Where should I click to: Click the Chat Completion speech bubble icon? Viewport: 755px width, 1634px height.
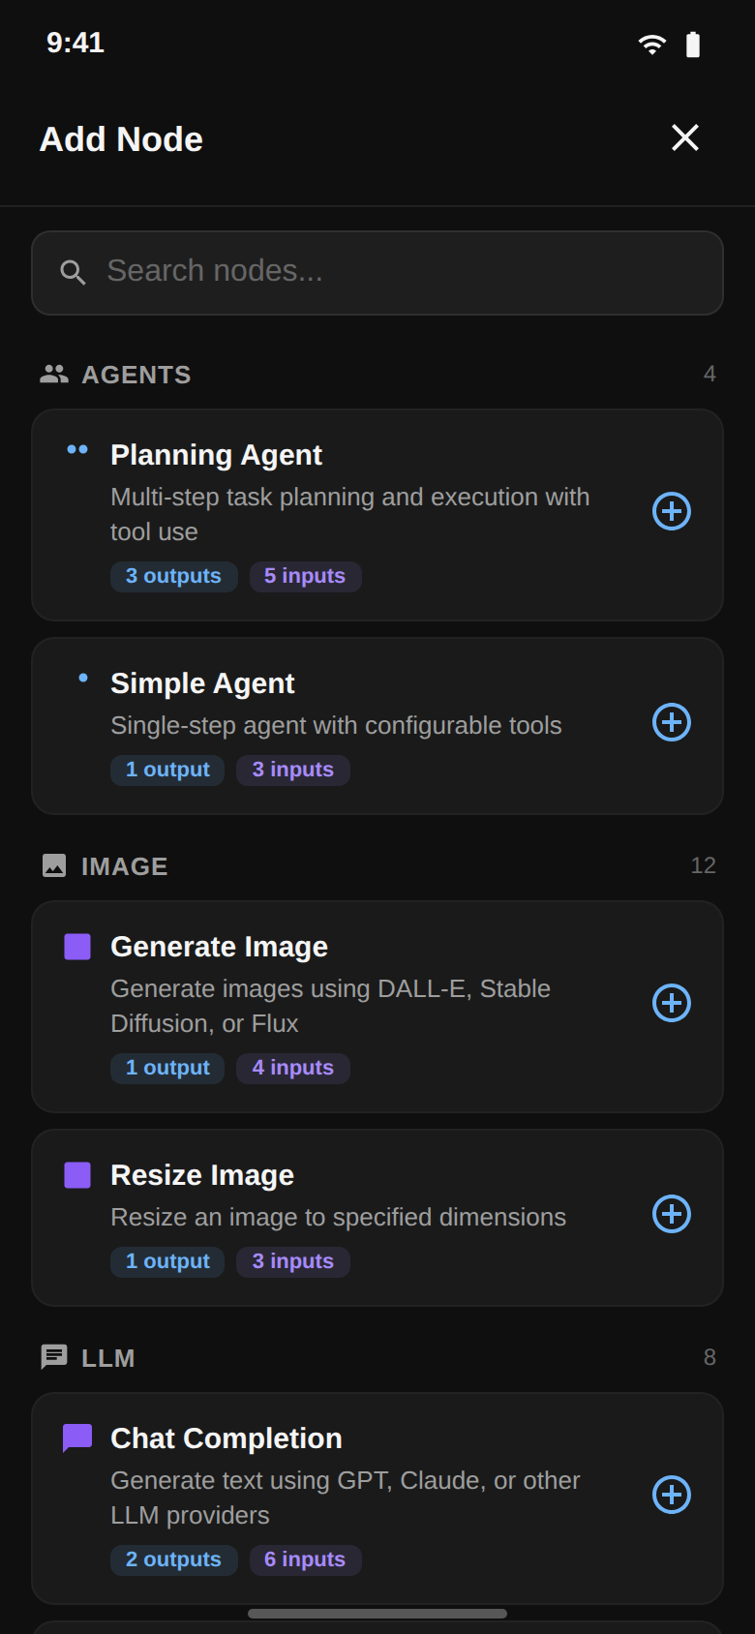click(x=76, y=1437)
